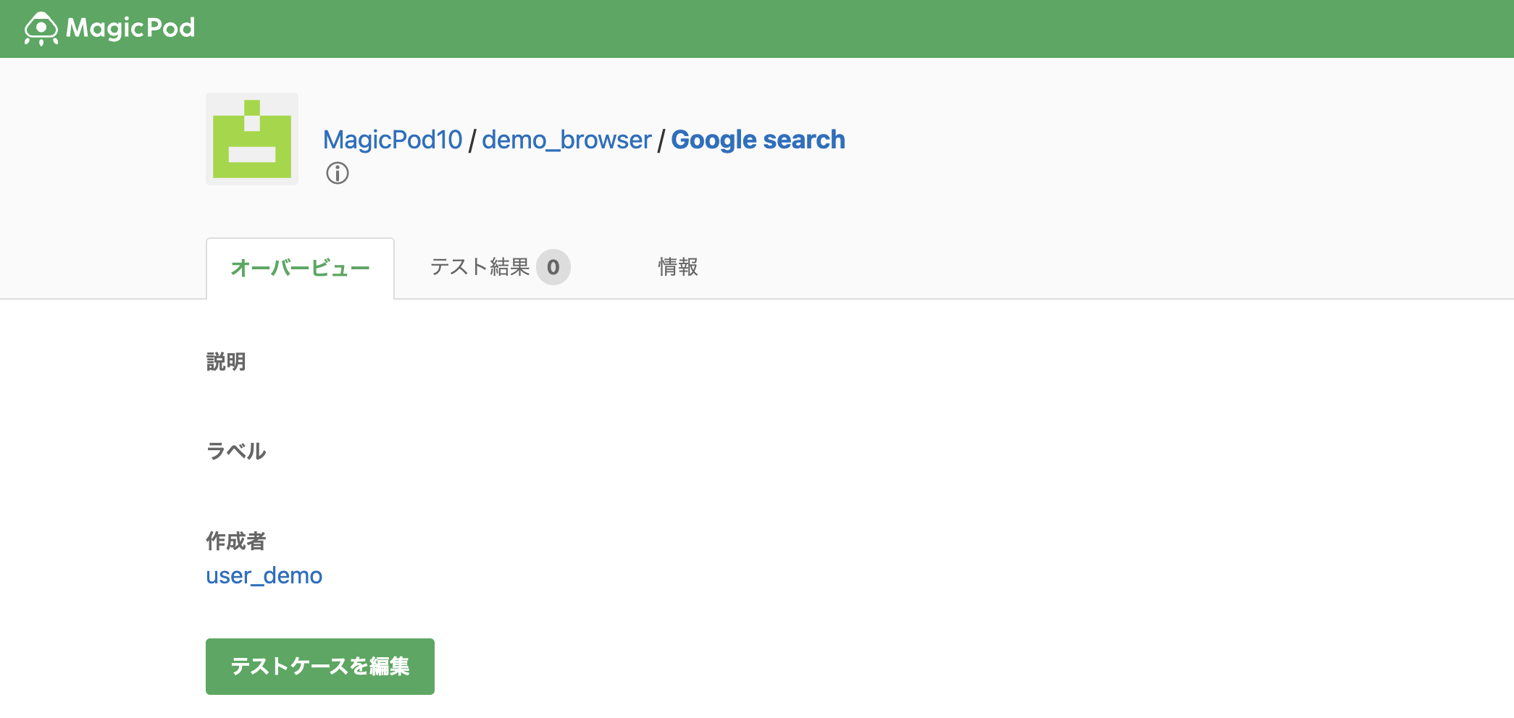This screenshot has height=718, width=1514.
Task: Click the MagicPod robot logo icon
Action: tap(41, 29)
